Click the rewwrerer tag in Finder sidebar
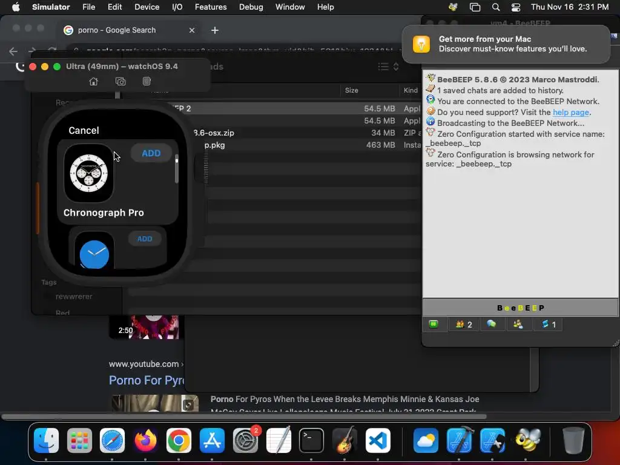Viewport: 620px width, 465px height. click(74, 297)
